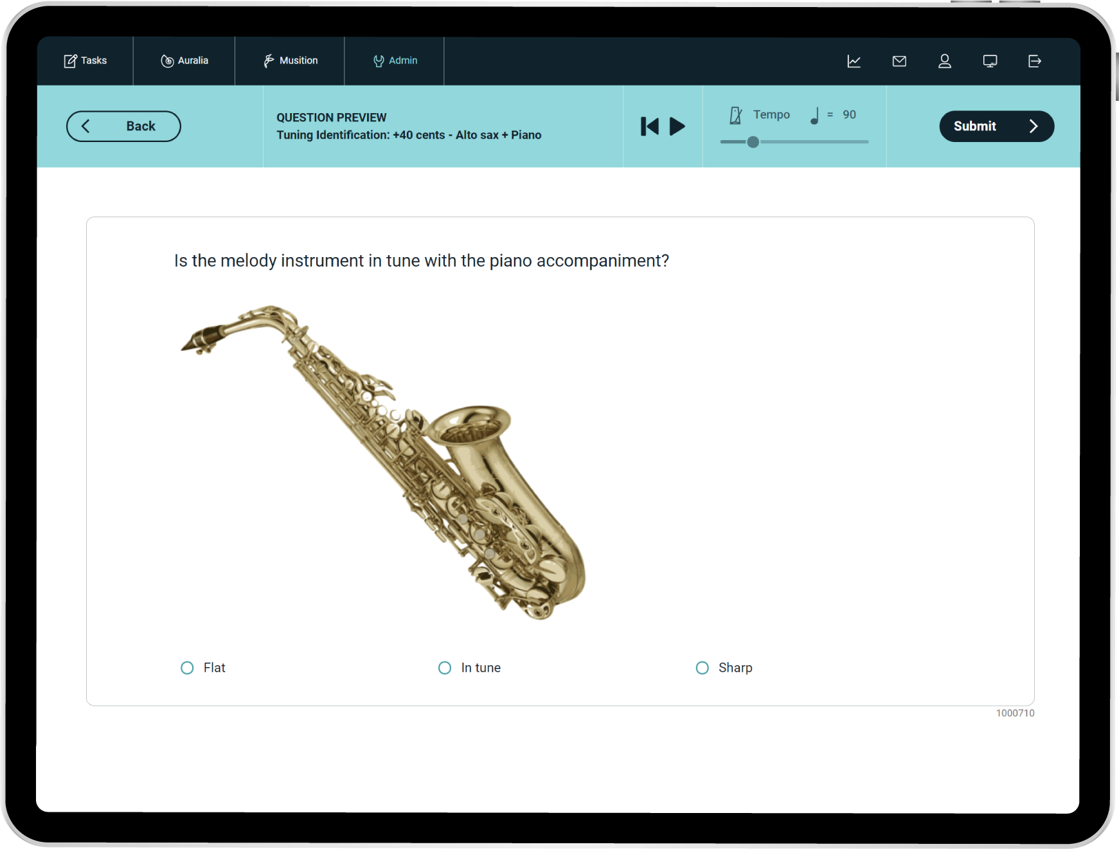This screenshot has width=1119, height=849.
Task: Select the Flat radio option
Action: 187,668
